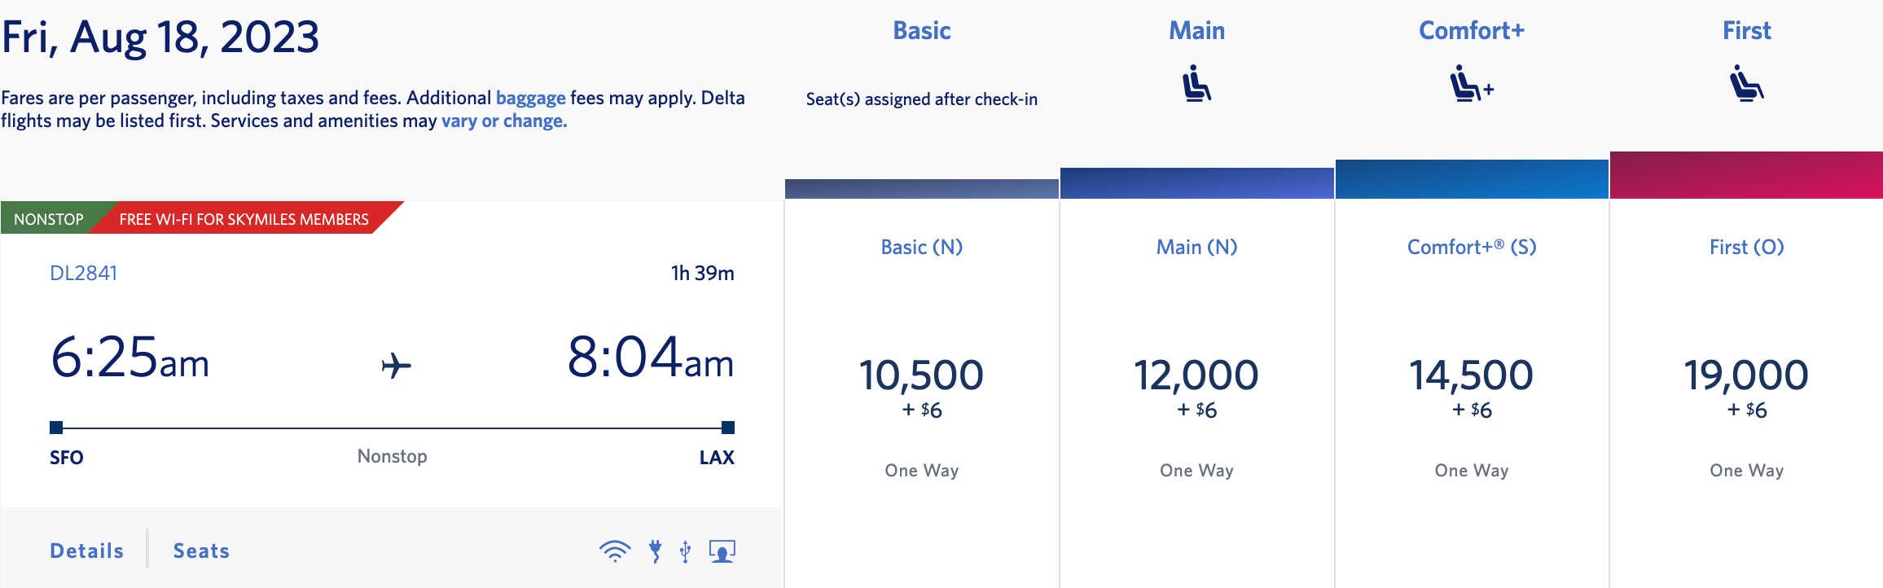Click the First class seat icon
The image size is (1883, 588).
pos(1745,84)
